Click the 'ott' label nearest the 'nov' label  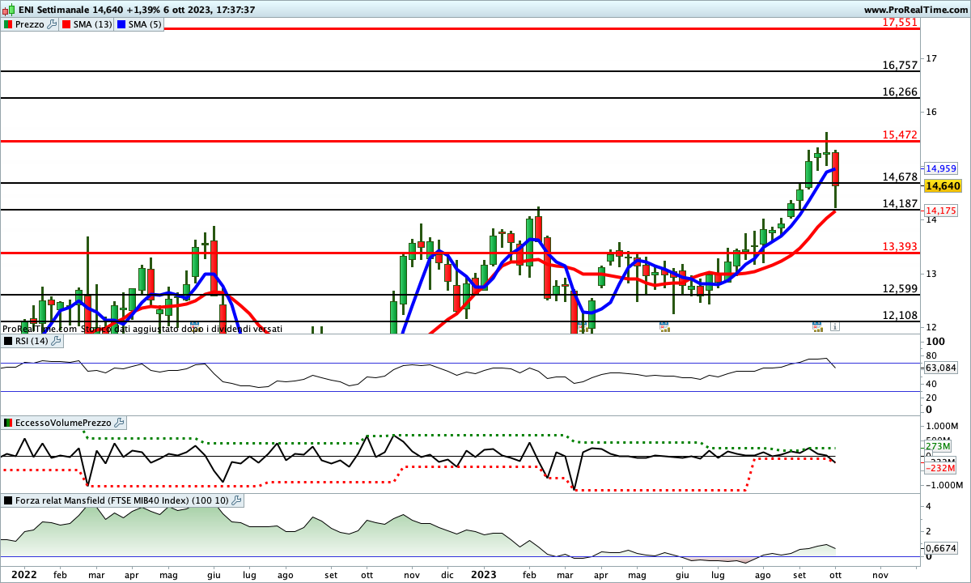point(835,574)
